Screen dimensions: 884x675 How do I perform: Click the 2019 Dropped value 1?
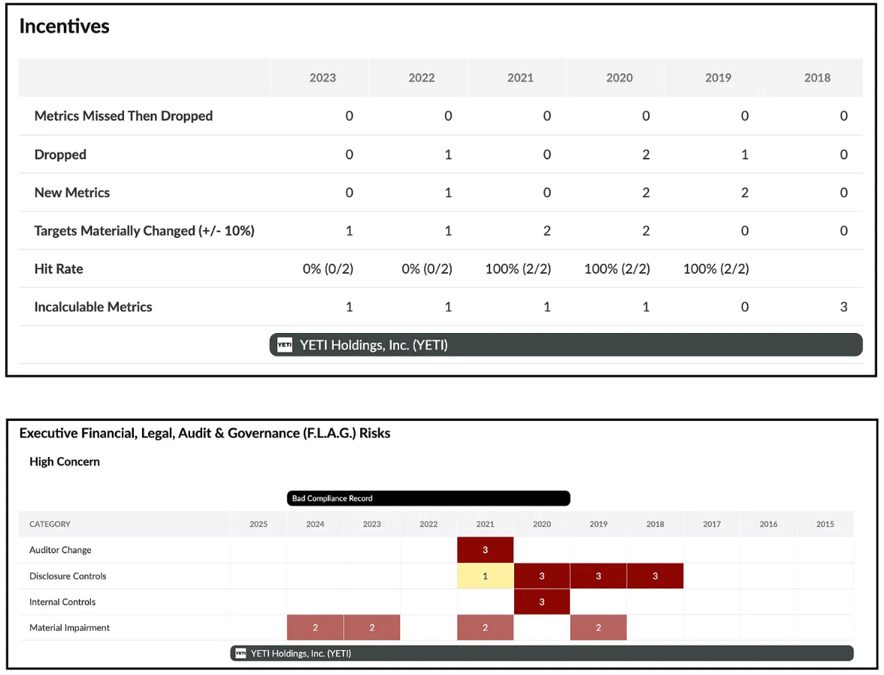tap(745, 155)
